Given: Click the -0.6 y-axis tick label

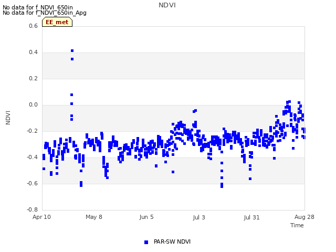Looking at the screenshot, I should [32, 183].
